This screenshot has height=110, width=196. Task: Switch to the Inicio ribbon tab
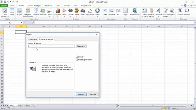click(12, 5)
